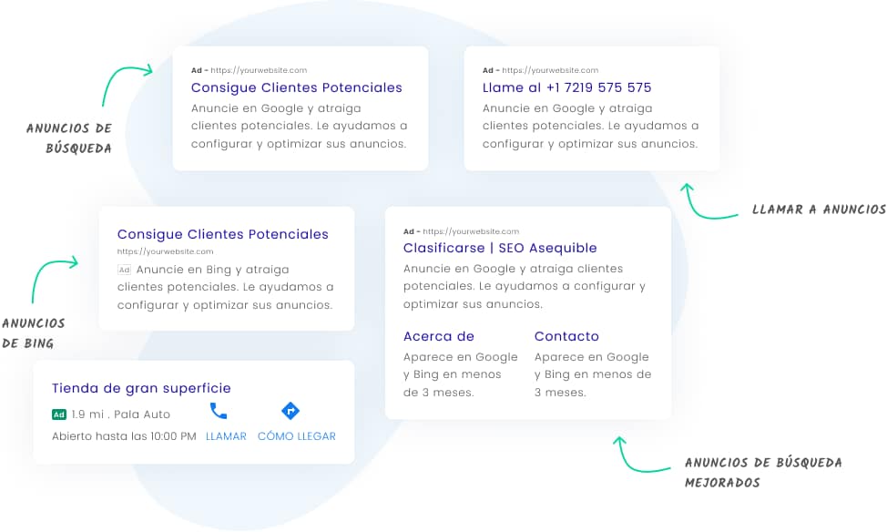887x532 pixels.
Task: Open Llame al +1 7219 575 575 headline
Action: (x=566, y=87)
